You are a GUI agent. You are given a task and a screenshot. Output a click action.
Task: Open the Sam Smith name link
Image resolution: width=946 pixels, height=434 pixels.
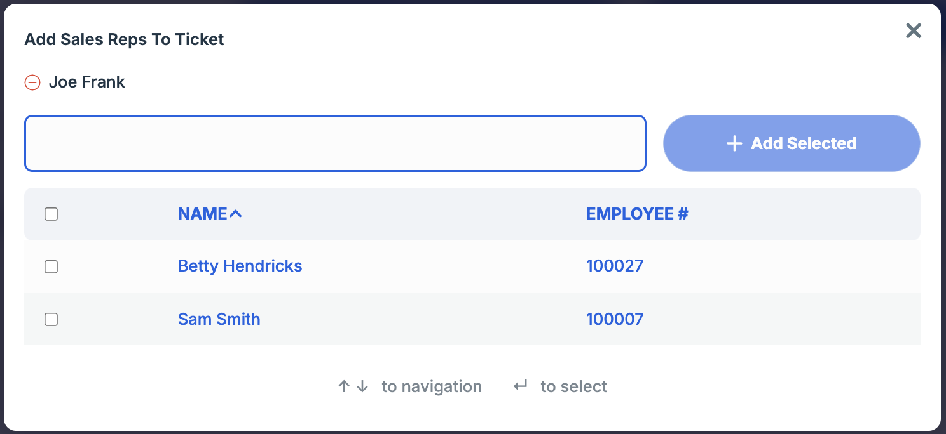click(x=219, y=319)
